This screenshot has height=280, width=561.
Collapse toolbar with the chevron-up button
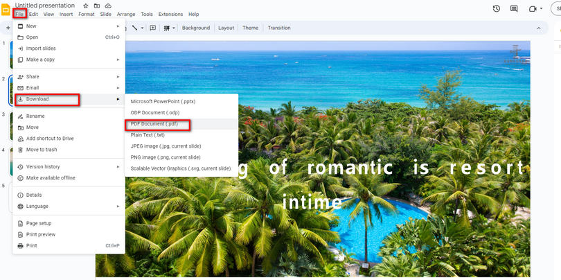[539, 28]
